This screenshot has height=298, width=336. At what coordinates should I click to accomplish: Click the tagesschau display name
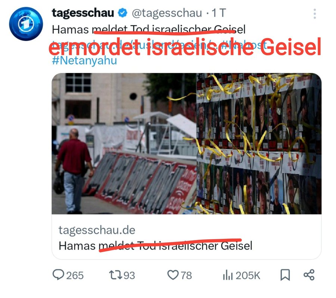83,13
